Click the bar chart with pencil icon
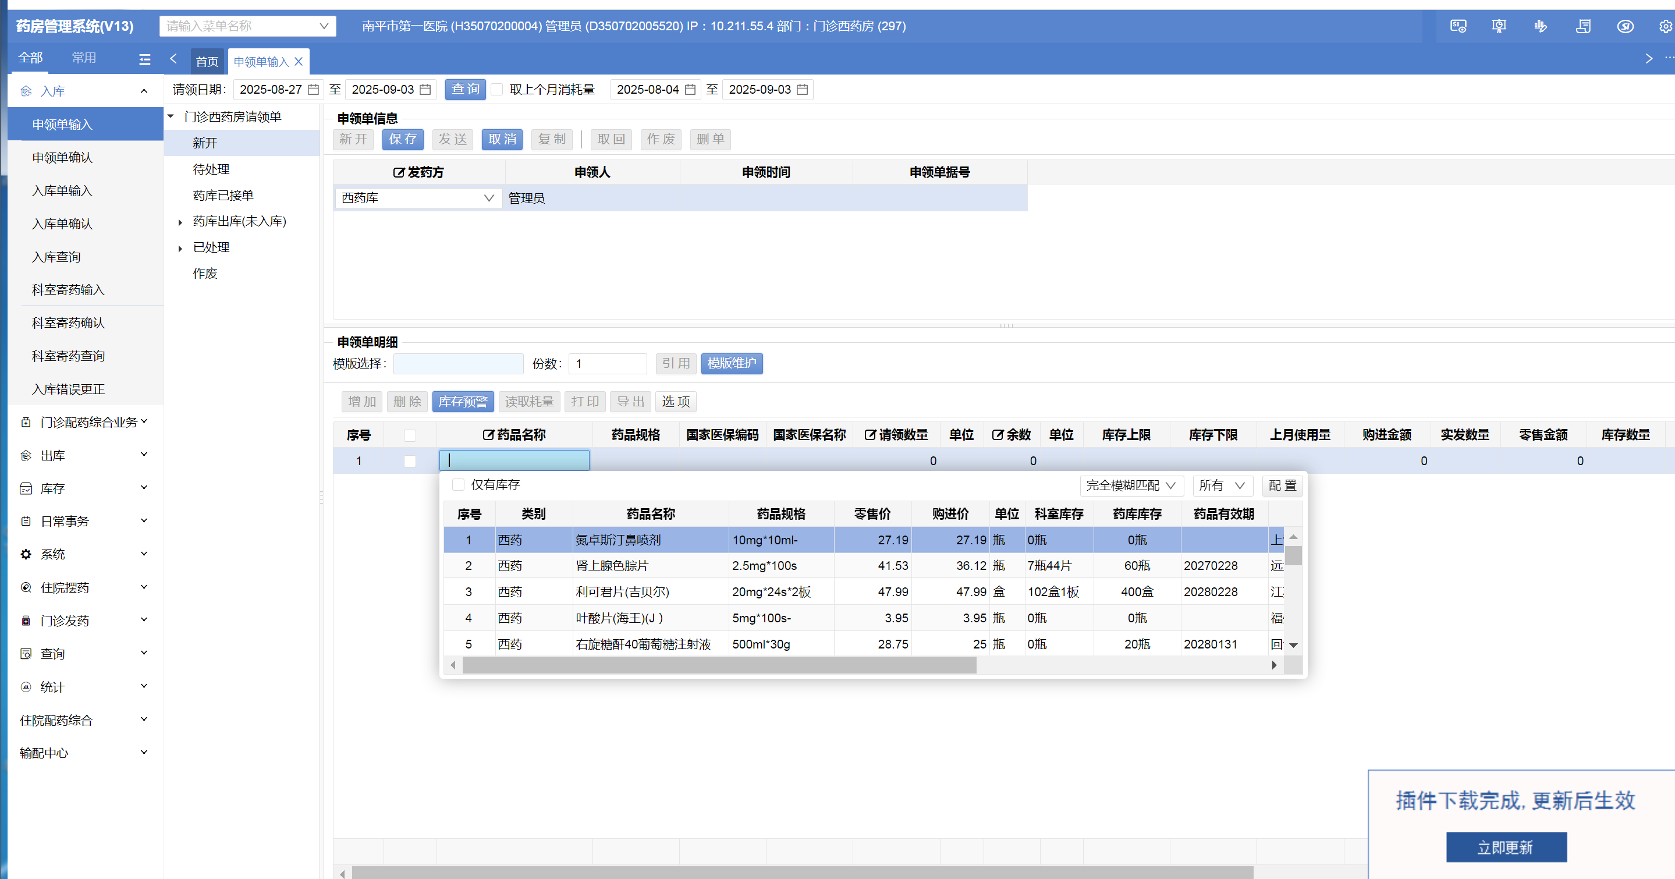Viewport: 1675px width, 879px height. point(1541,26)
